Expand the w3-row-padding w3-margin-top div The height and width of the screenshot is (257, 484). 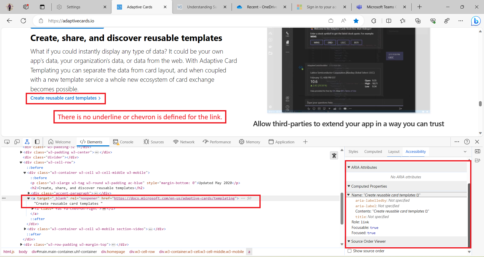tap(21, 244)
